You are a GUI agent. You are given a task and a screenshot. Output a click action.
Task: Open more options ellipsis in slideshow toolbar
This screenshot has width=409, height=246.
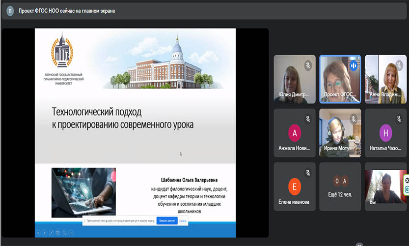[70, 233]
